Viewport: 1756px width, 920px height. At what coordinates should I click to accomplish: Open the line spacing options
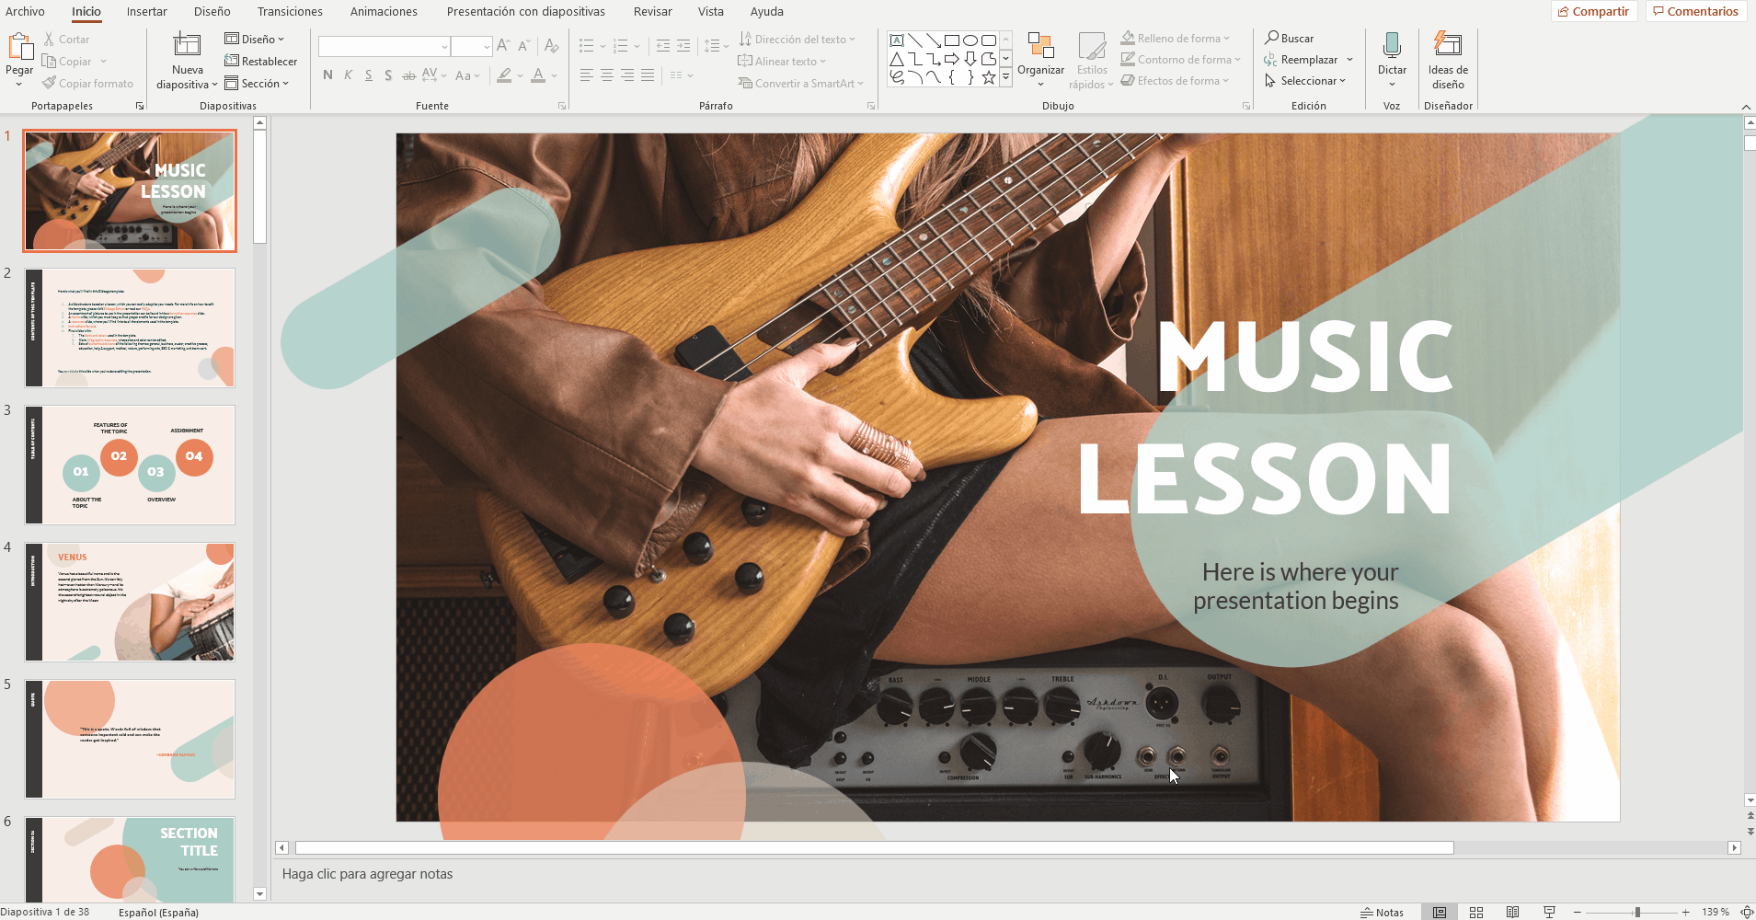tap(716, 46)
